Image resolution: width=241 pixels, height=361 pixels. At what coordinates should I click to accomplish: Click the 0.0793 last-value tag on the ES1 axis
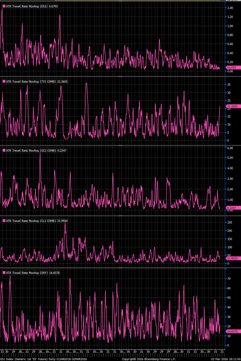click(233, 68)
